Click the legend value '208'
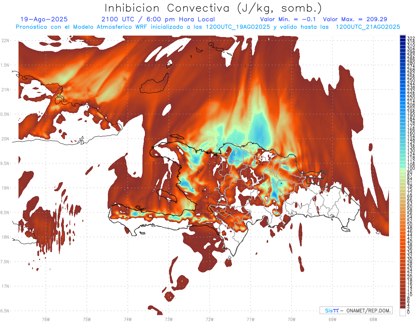 click(x=411, y=105)
